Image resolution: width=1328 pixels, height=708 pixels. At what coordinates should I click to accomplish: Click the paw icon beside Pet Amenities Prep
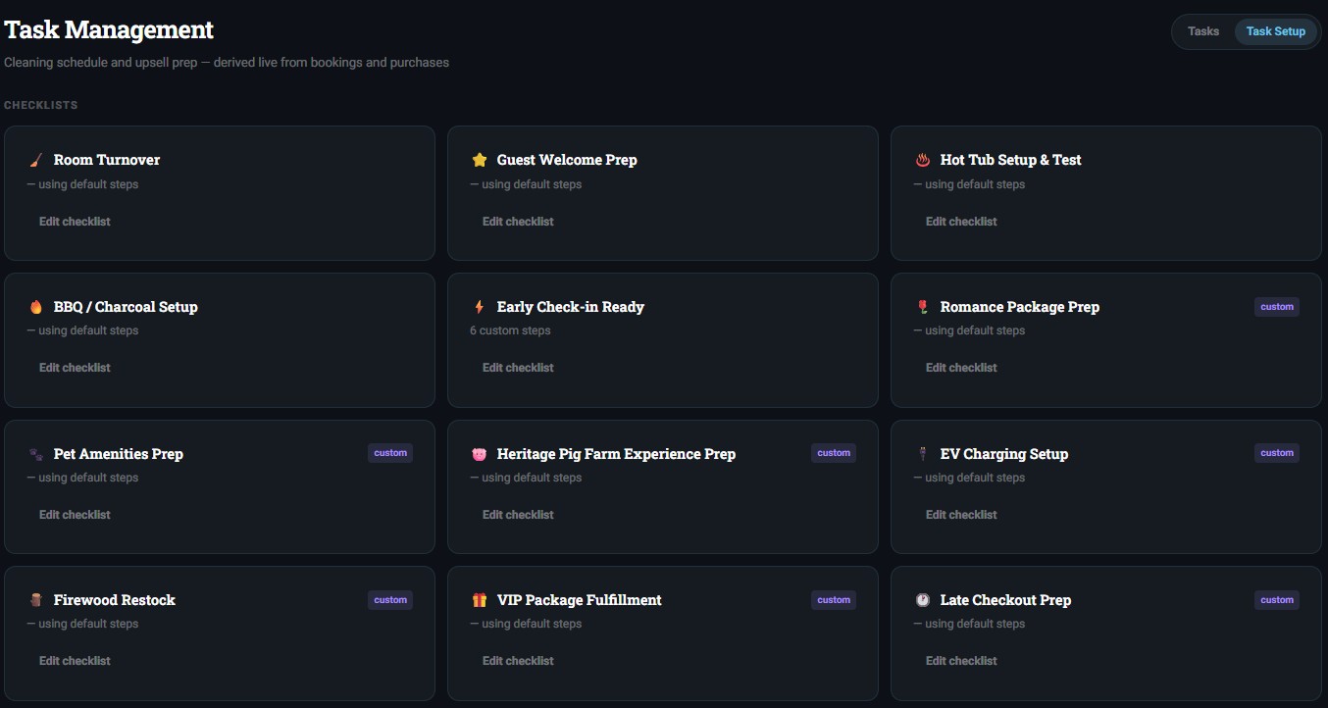point(36,454)
